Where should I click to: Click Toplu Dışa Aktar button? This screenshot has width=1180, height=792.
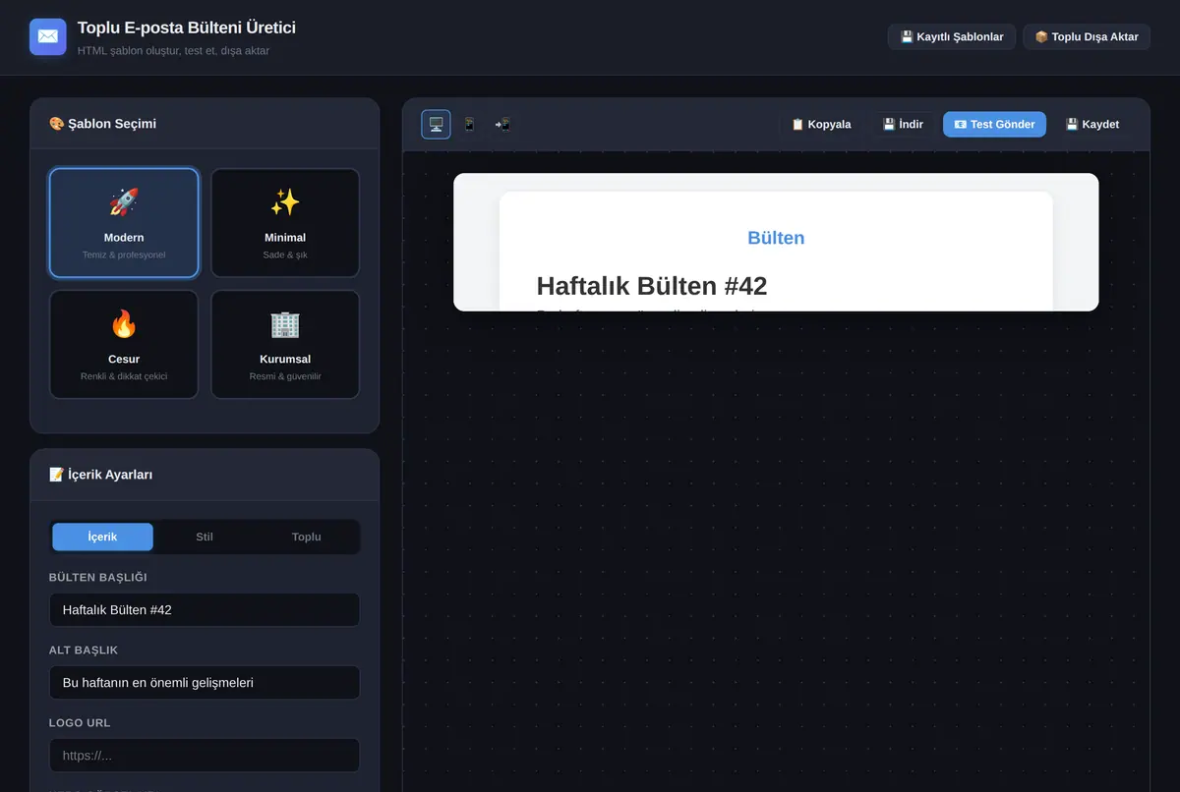coord(1087,36)
